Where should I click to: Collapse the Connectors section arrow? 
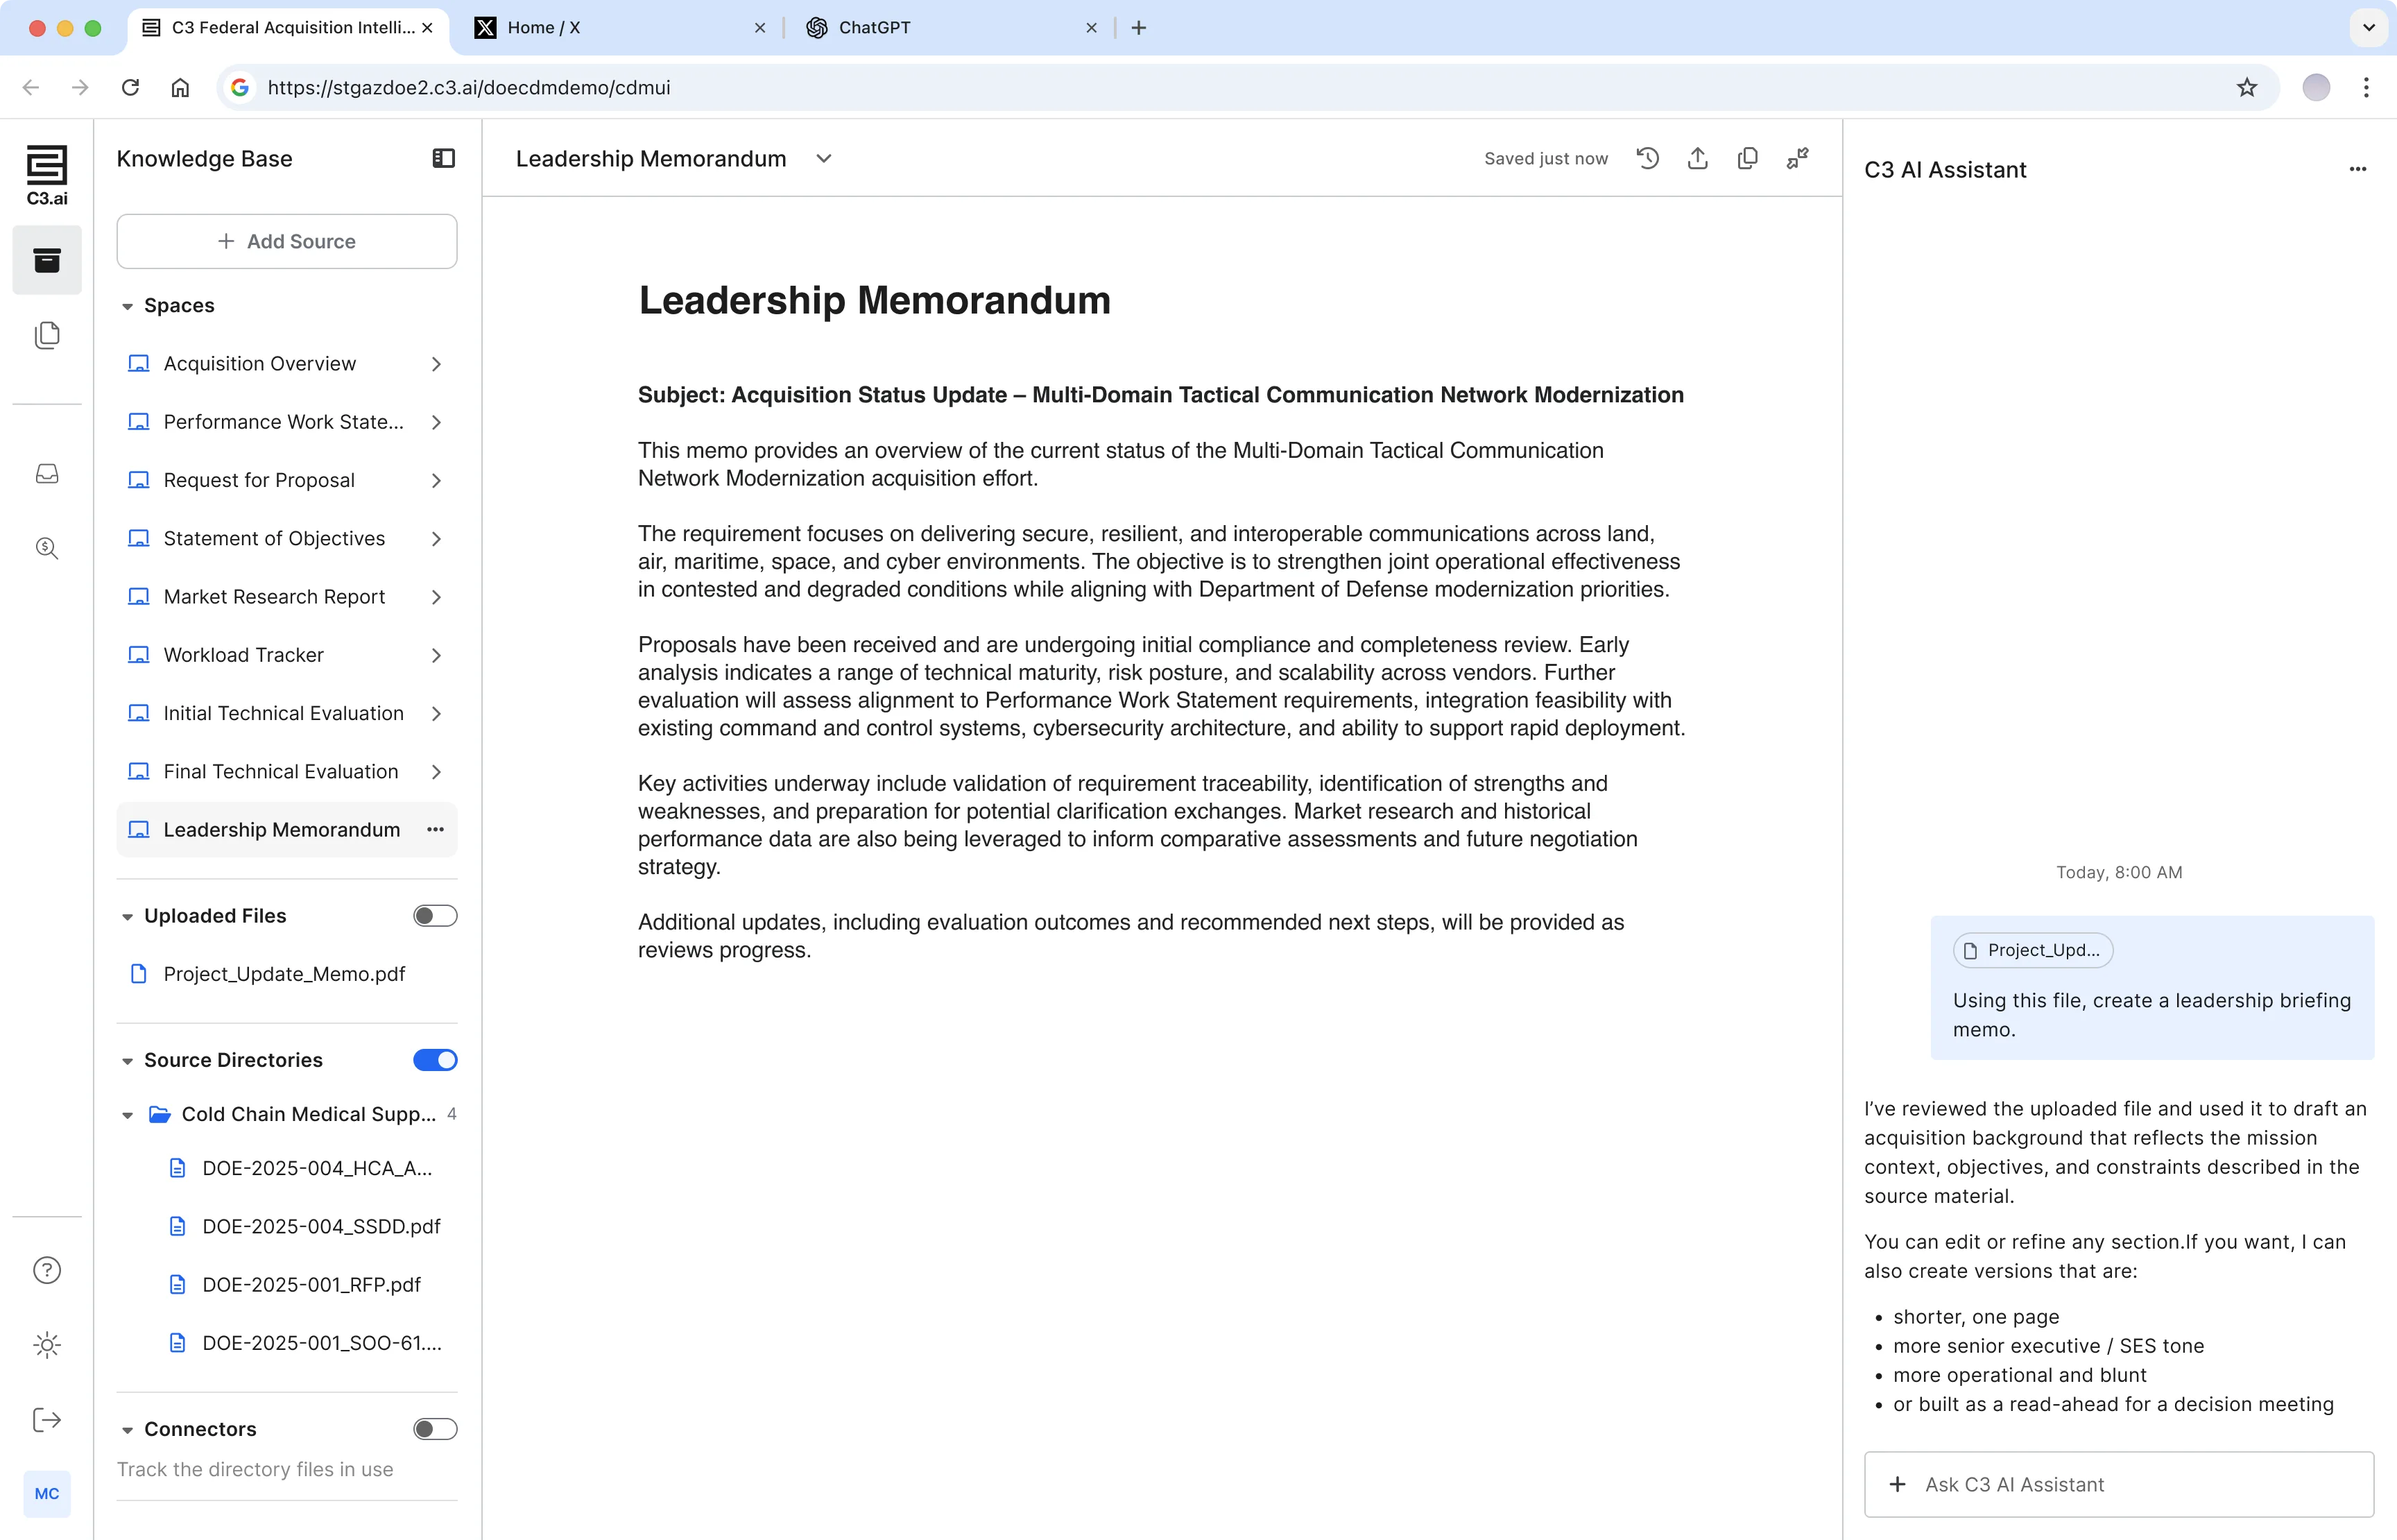pos(127,1430)
